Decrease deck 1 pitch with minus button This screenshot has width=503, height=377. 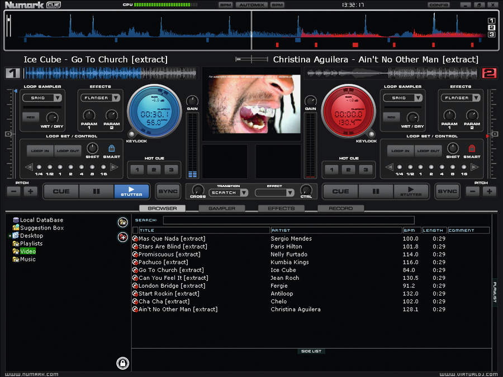pos(13,192)
